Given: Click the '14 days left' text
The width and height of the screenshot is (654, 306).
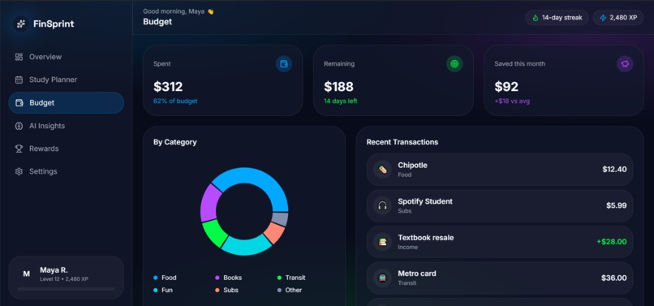Looking at the screenshot, I should click(341, 101).
